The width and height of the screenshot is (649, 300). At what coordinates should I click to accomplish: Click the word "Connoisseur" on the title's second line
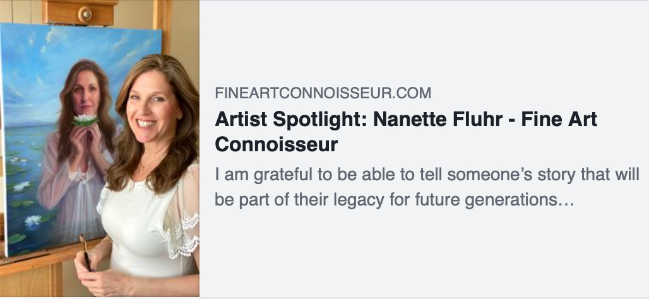coord(277,145)
